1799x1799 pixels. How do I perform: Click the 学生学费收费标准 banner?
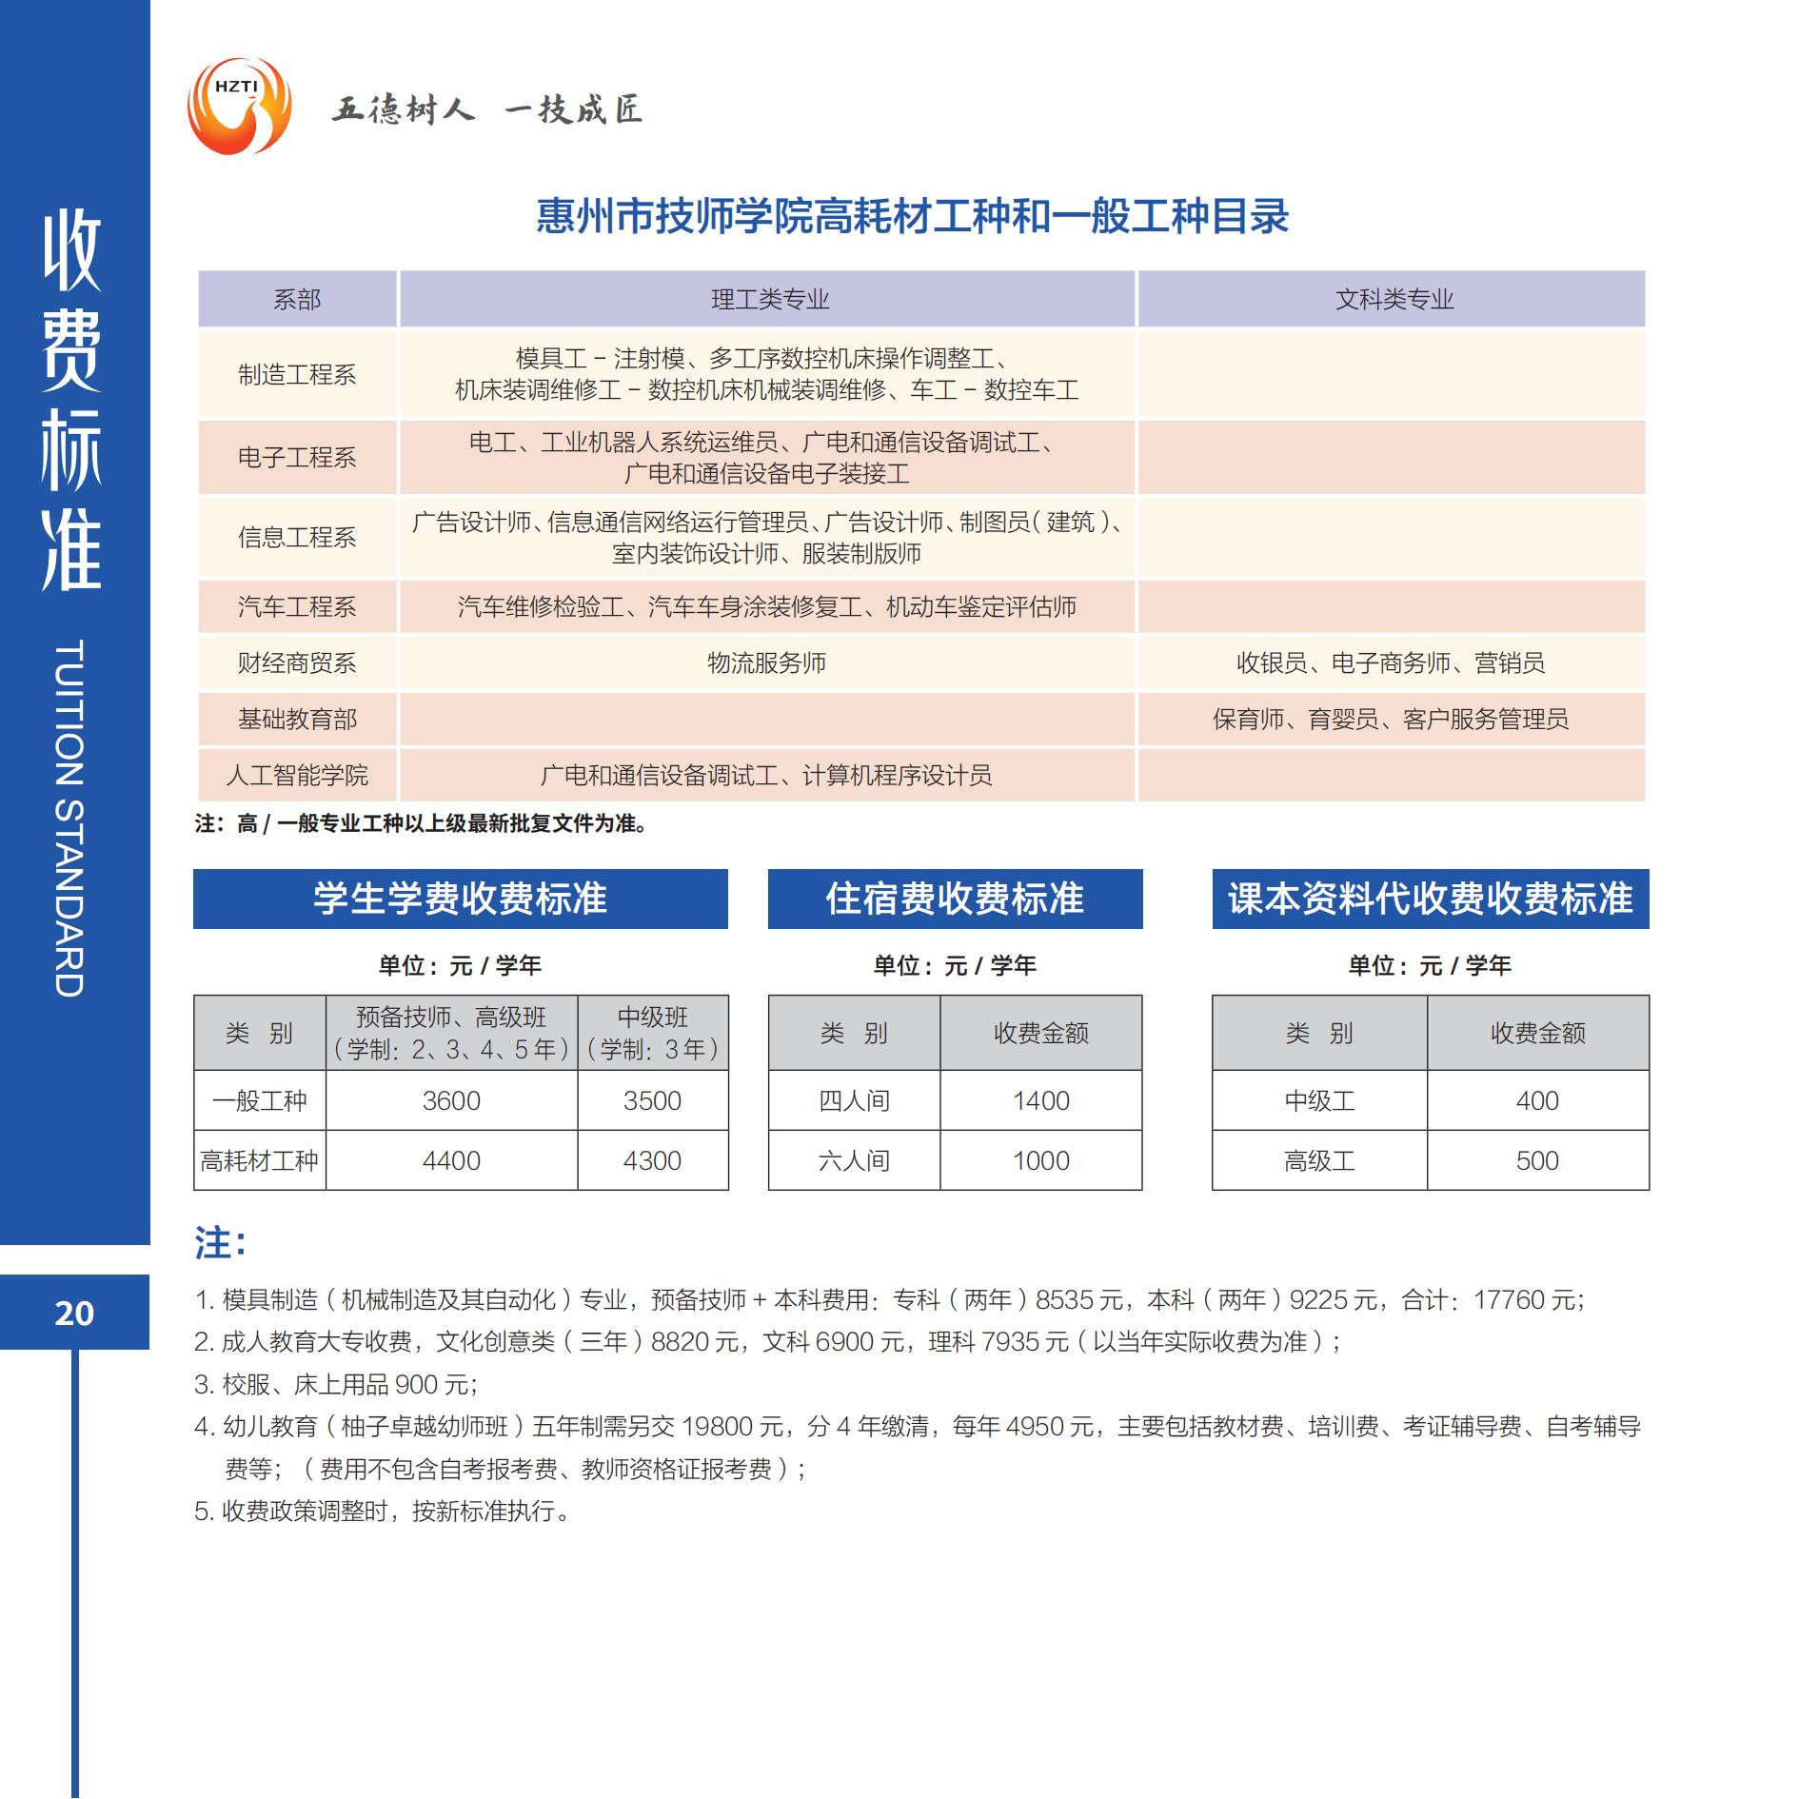(461, 899)
